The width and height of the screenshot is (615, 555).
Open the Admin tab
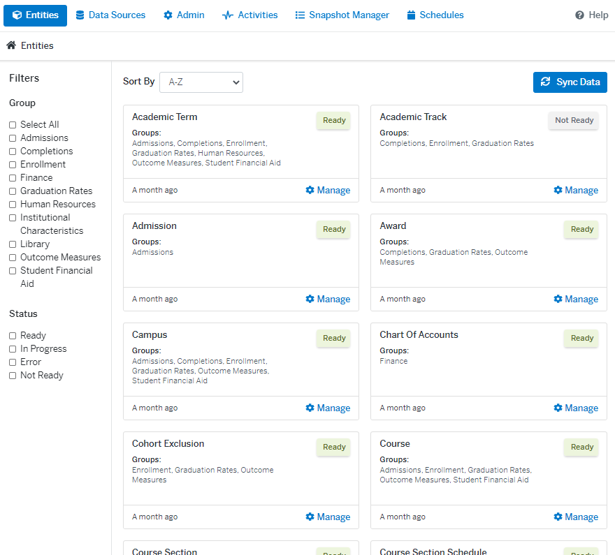(x=184, y=15)
